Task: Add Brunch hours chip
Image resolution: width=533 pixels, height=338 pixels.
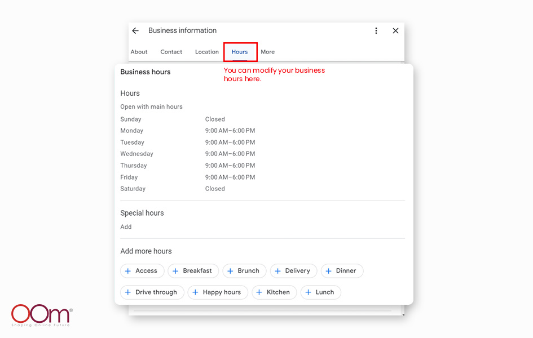Action: [244, 271]
